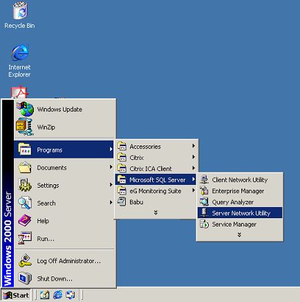The height and width of the screenshot is (302, 300).
Task: Click the Log Off key icon
Action: [25, 260]
